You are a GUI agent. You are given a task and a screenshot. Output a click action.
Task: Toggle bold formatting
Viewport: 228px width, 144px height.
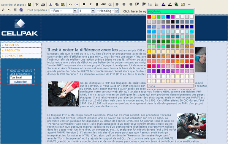[84, 4]
